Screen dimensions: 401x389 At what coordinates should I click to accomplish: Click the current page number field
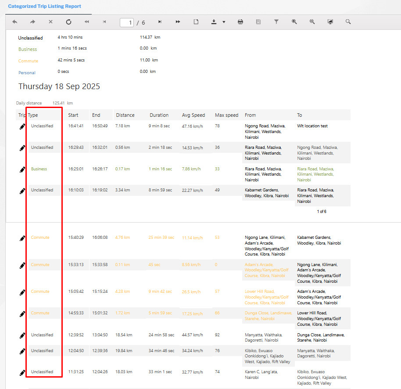click(x=127, y=22)
